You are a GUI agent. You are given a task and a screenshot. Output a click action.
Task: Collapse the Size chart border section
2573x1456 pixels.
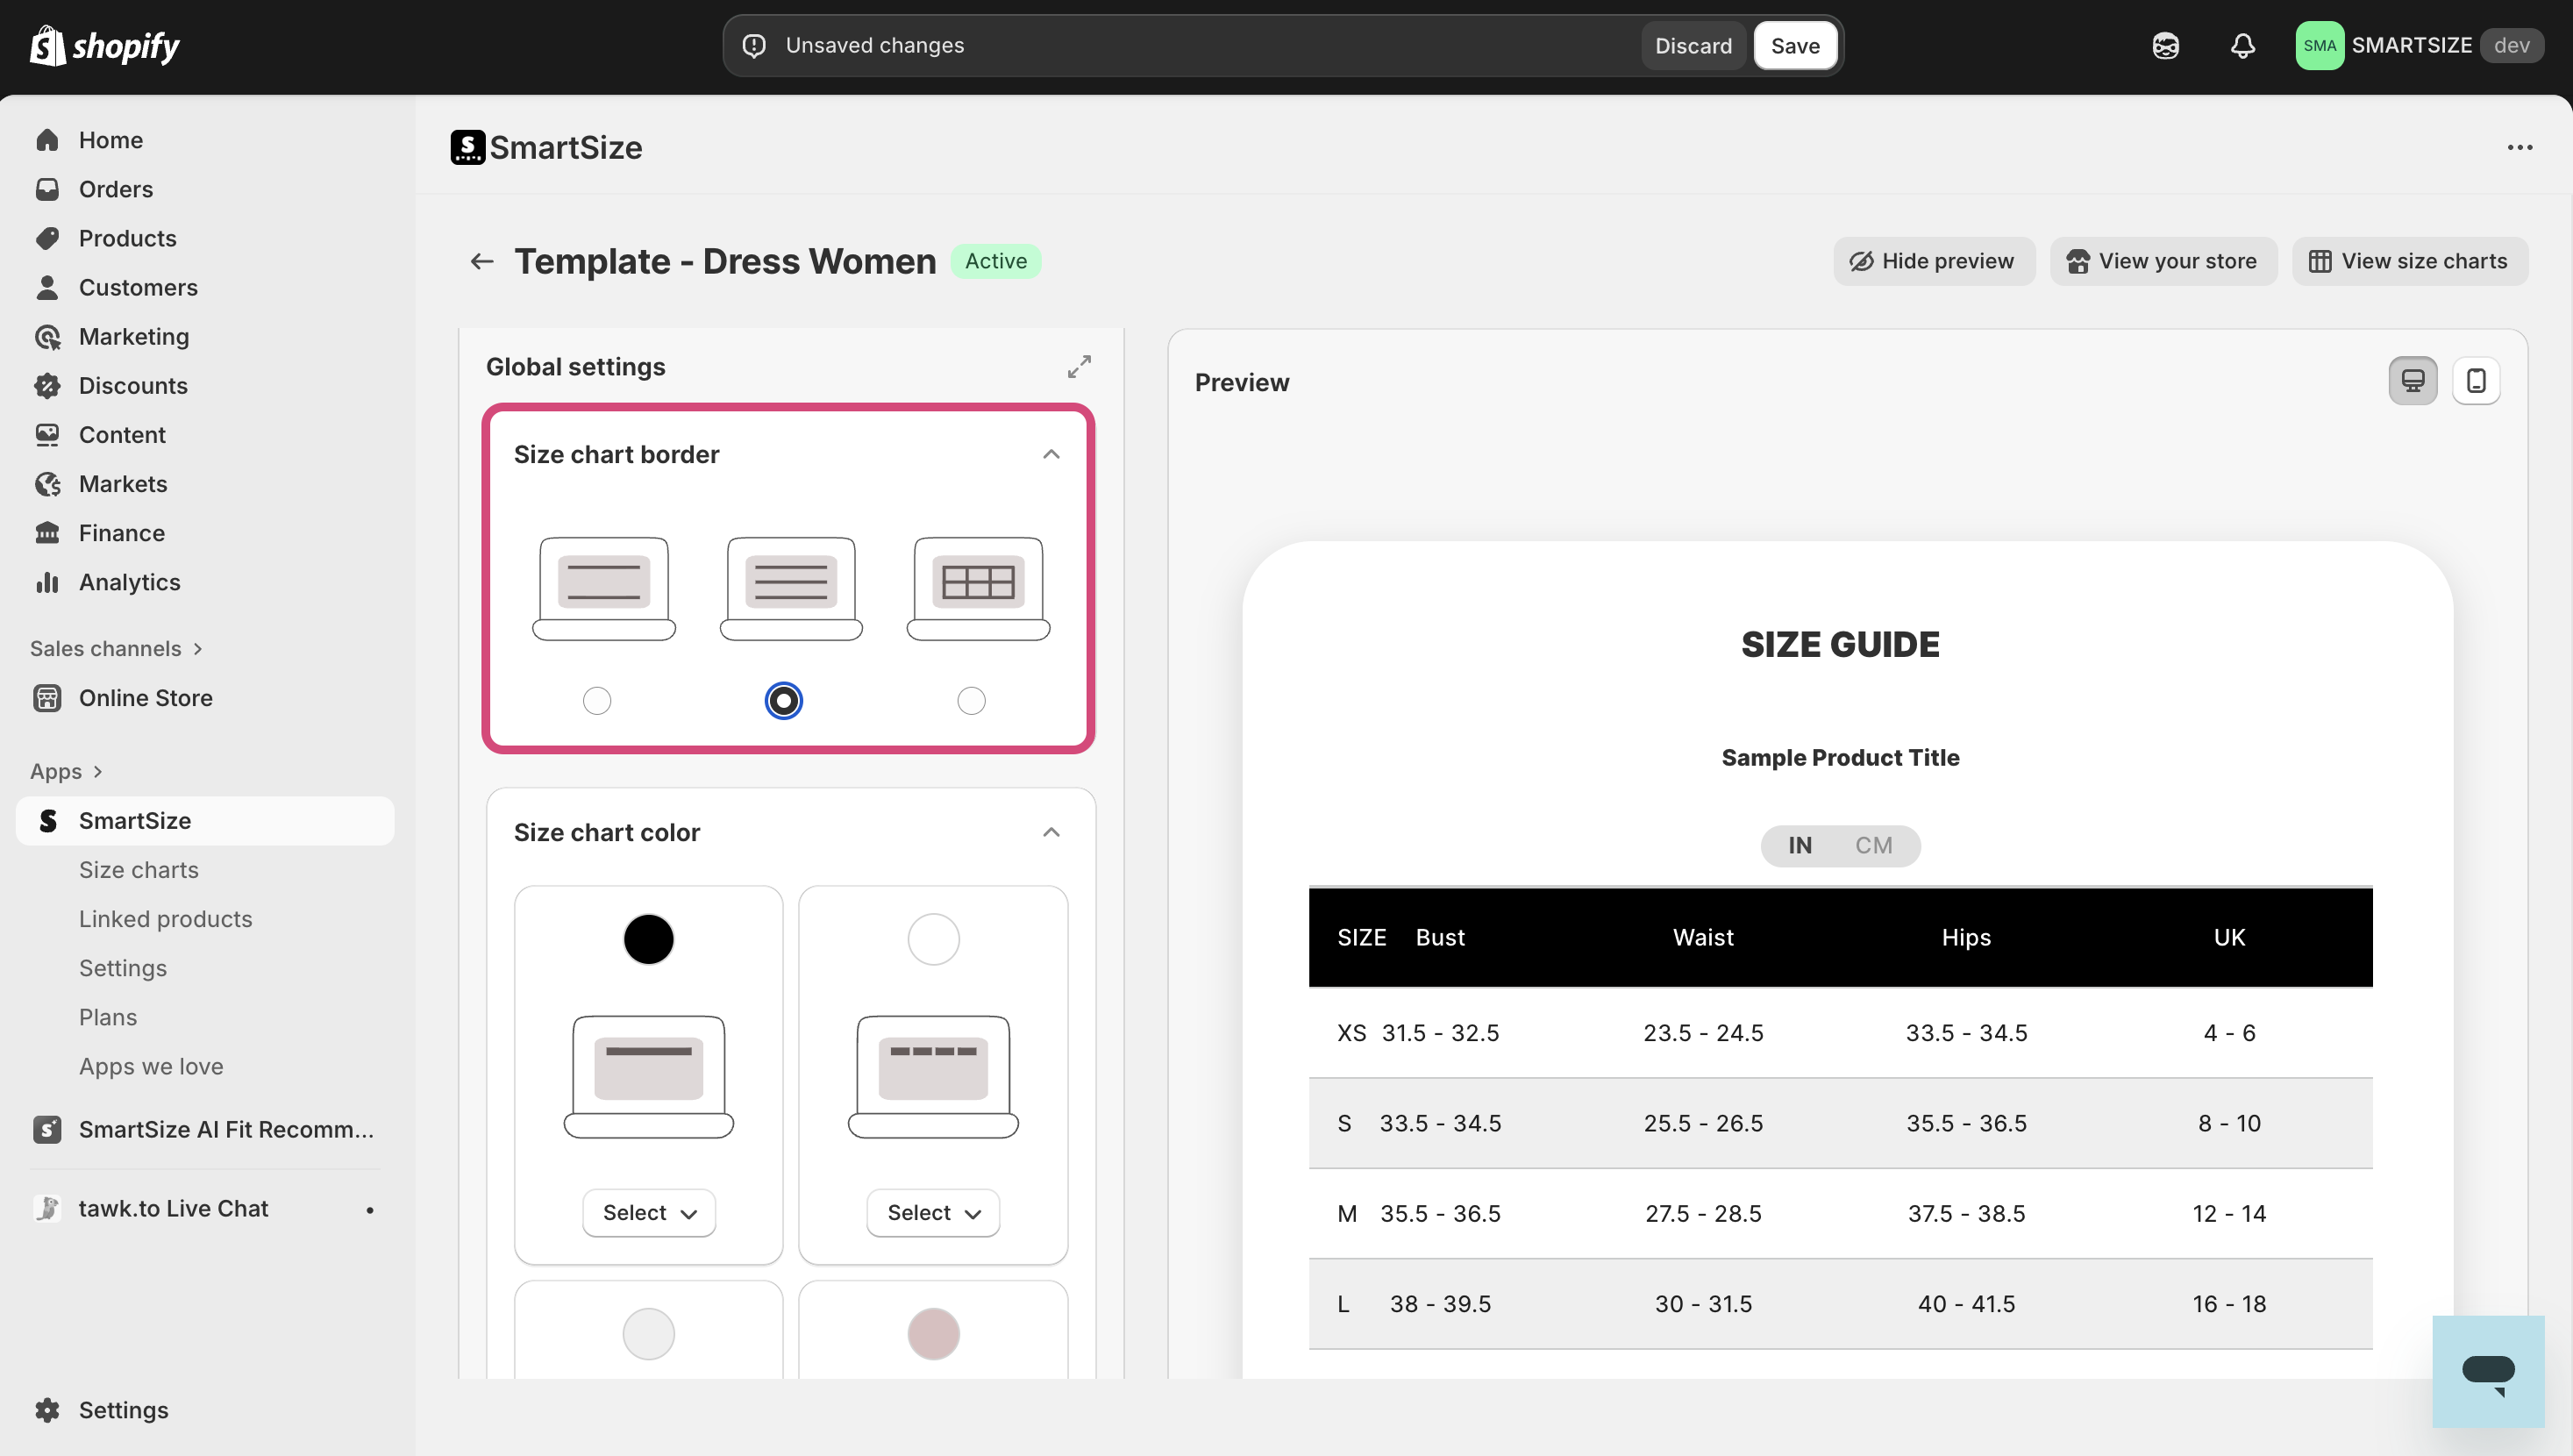pos(1051,455)
